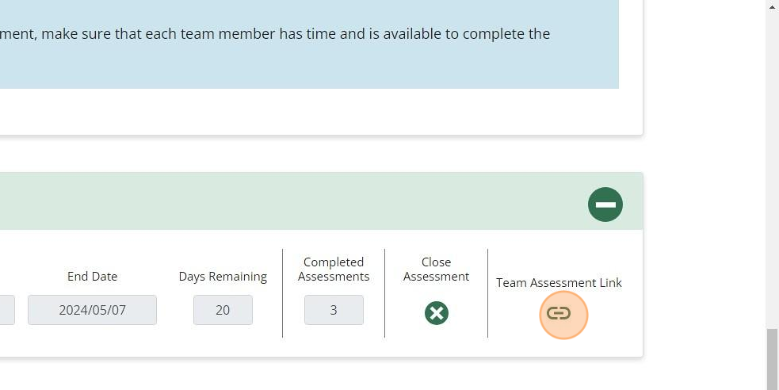Click the Days Remaining field showing 20
Screen dimensions: 779x390
pyautogui.click(x=223, y=310)
